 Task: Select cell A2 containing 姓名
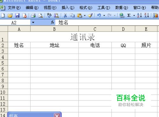coord(19,45)
